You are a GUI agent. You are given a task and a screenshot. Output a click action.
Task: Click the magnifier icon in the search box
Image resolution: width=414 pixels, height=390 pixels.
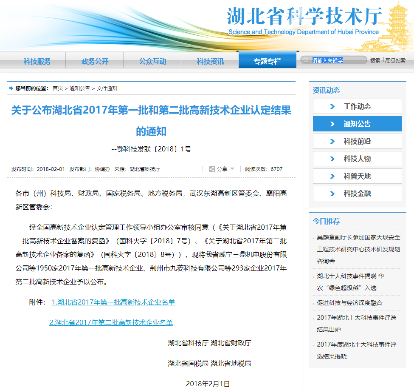pyautogui.click(x=307, y=60)
